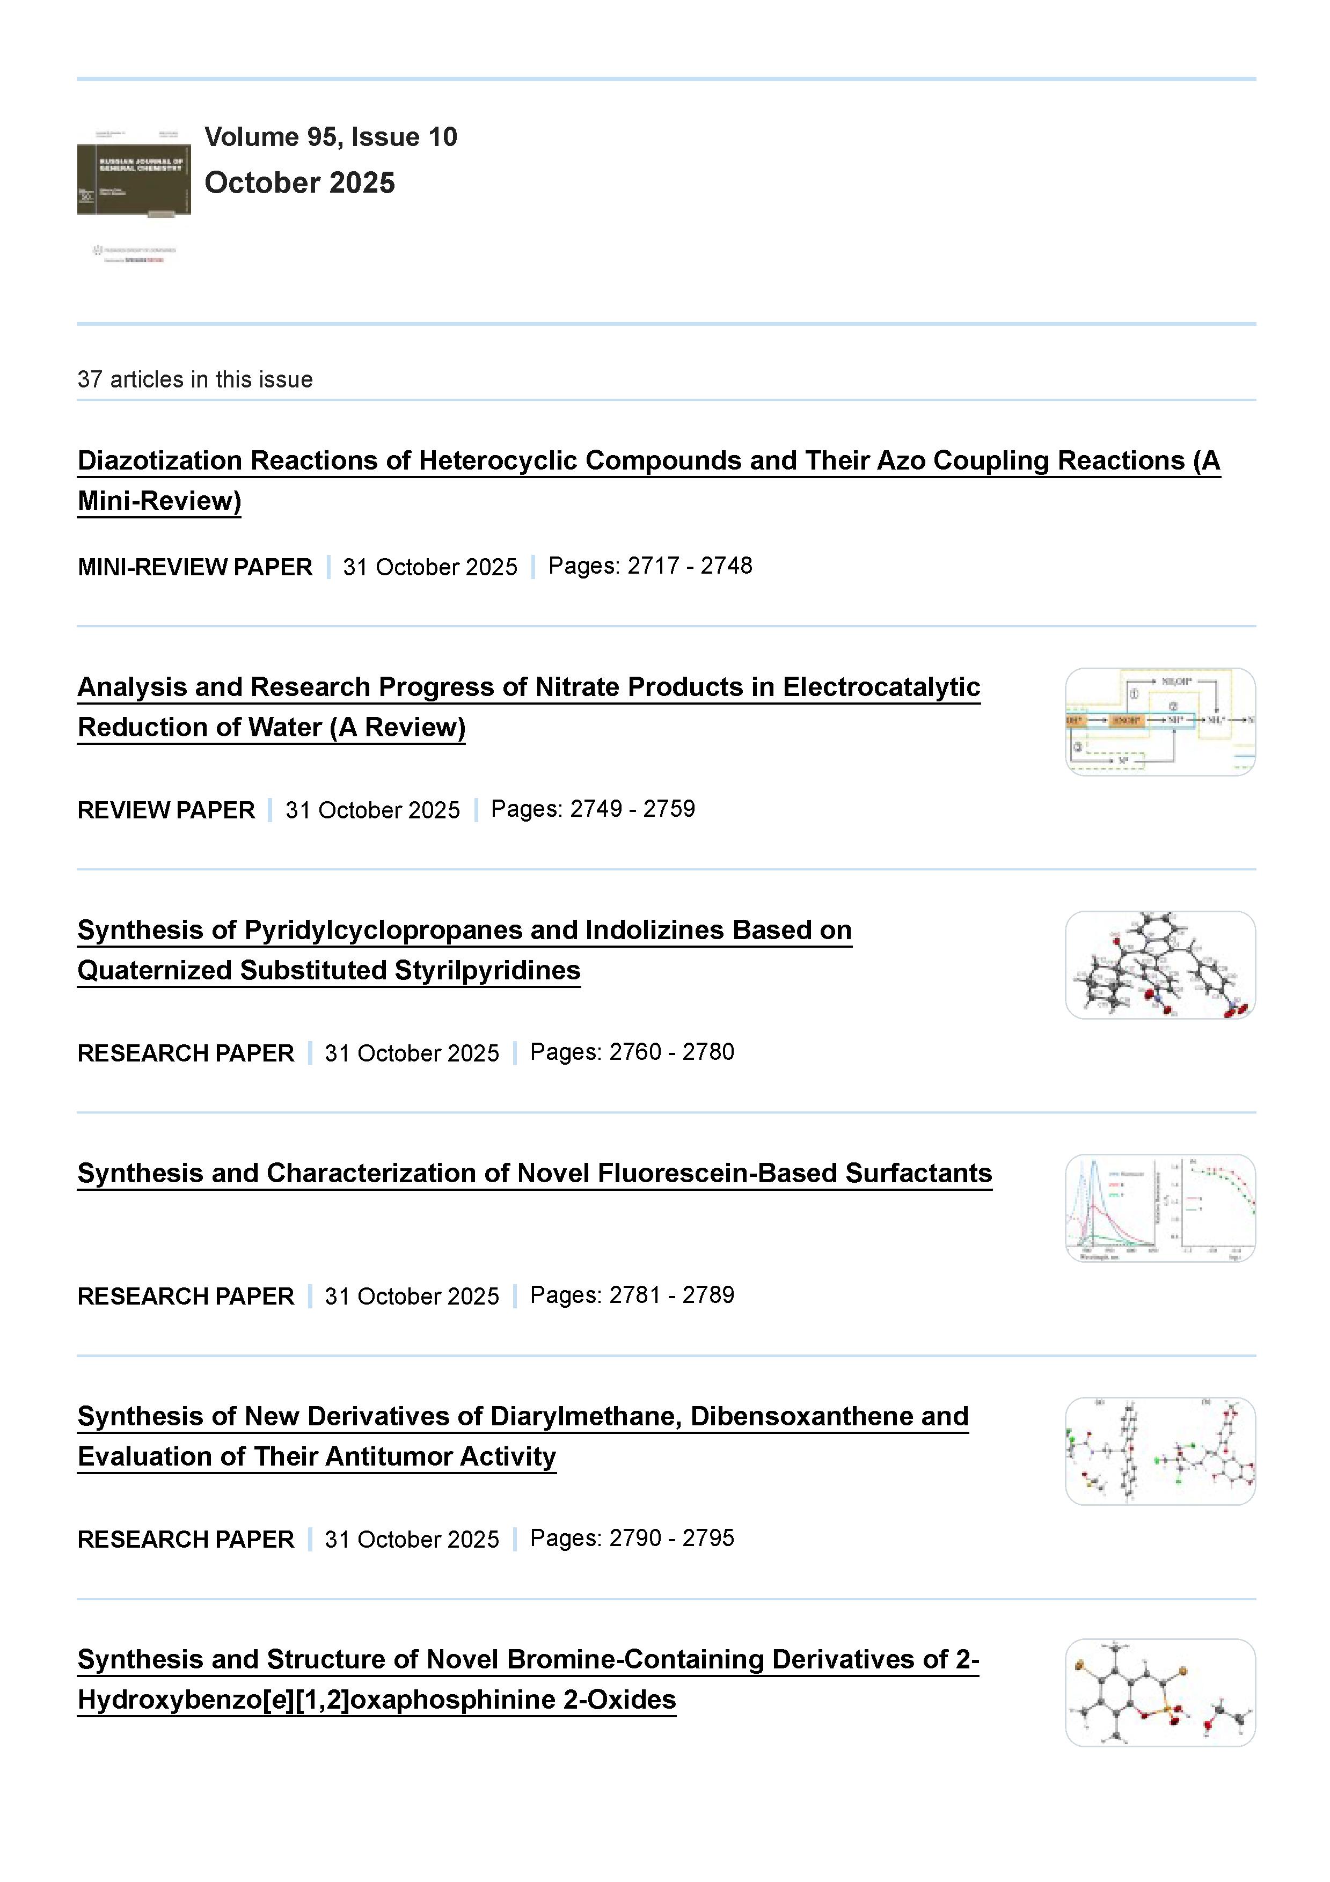This screenshot has width=1330, height=1882.
Task: Click the crystal structure thumbnail for Pyridylcyclopropanes article
Action: (x=1159, y=965)
